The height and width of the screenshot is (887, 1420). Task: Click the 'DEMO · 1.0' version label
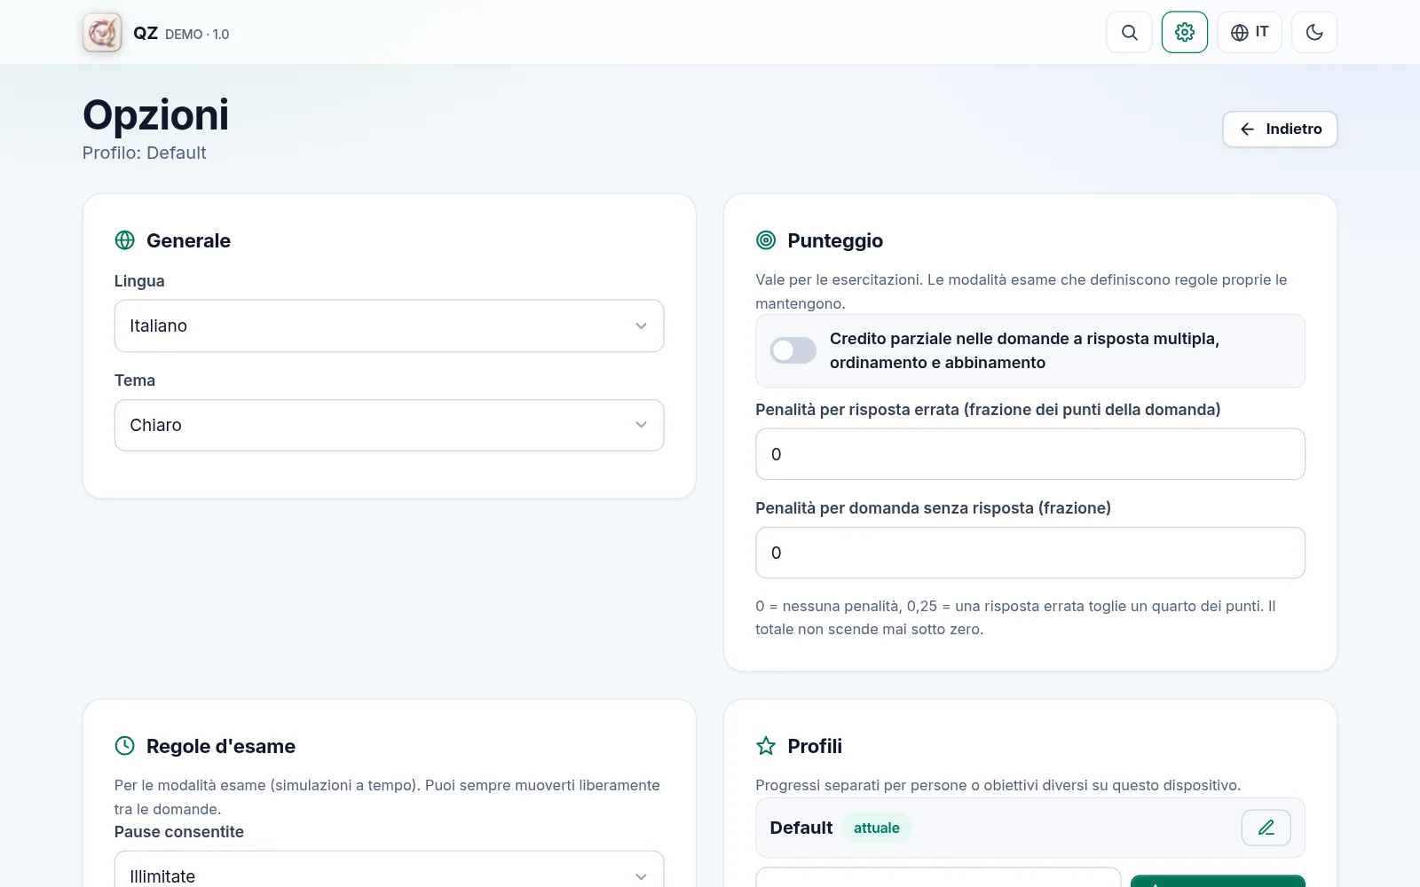click(x=197, y=35)
